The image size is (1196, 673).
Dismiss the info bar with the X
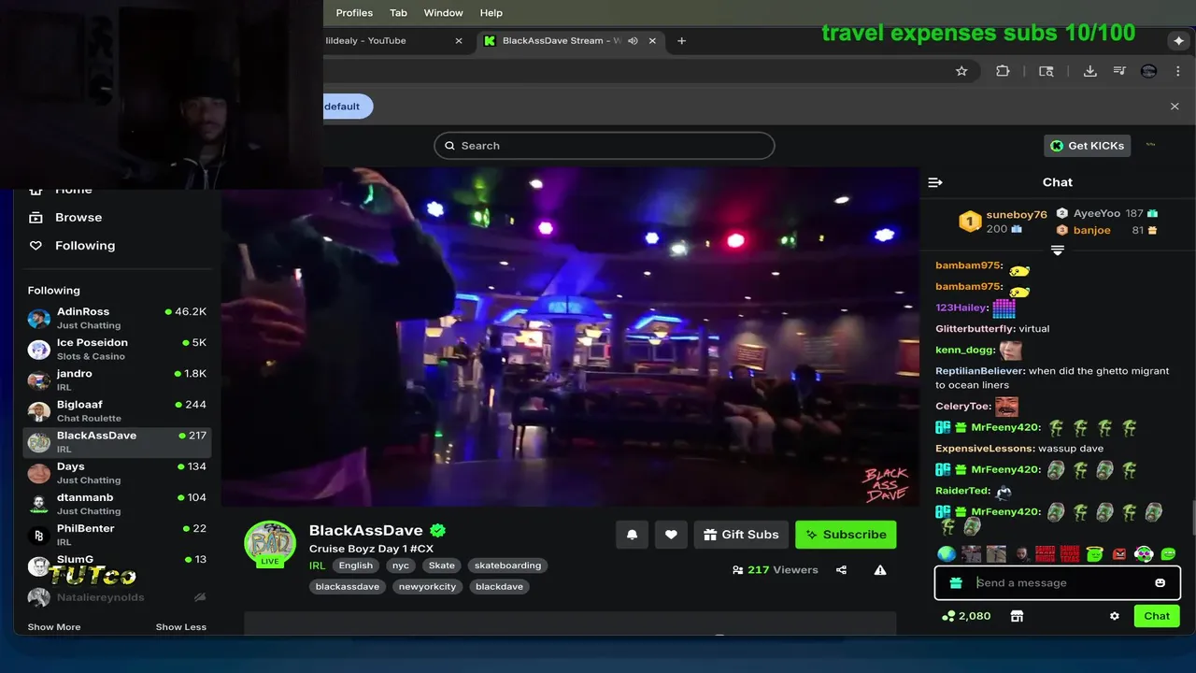click(x=1175, y=107)
